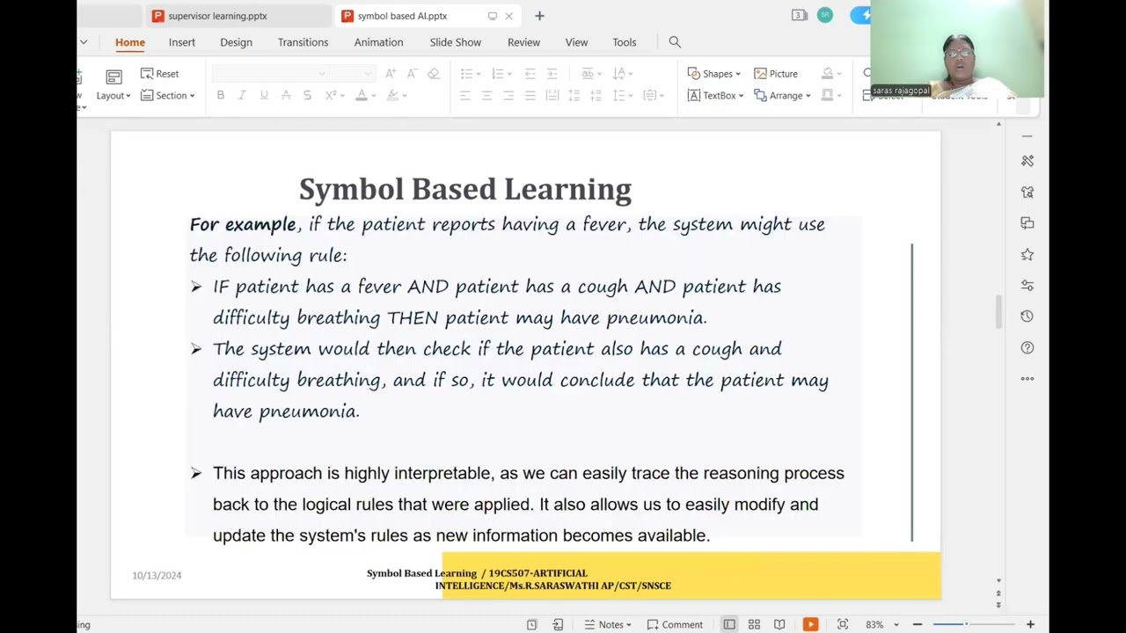Viewport: 1126px width, 633px height.
Task: Open the Design ribbon tab
Action: [236, 42]
